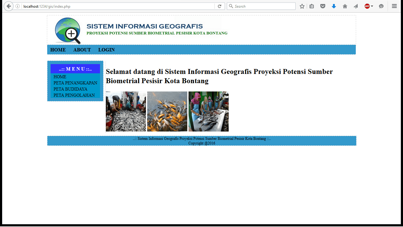This screenshot has width=403, height=227.
Task: Go to HOME in the top navigation bar
Action: click(58, 50)
